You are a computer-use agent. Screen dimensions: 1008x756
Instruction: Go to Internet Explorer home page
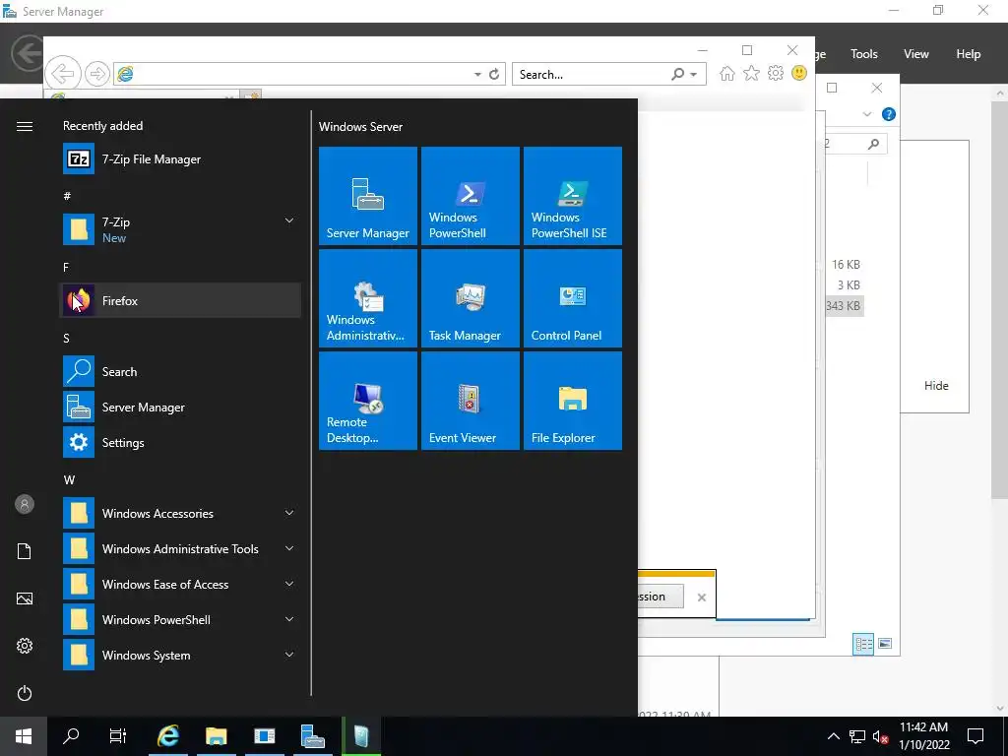pos(727,73)
